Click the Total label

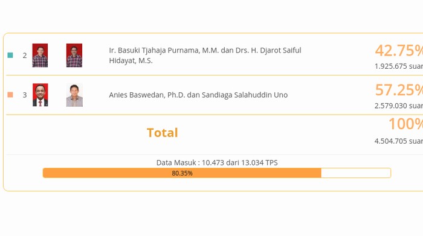pyautogui.click(x=163, y=133)
